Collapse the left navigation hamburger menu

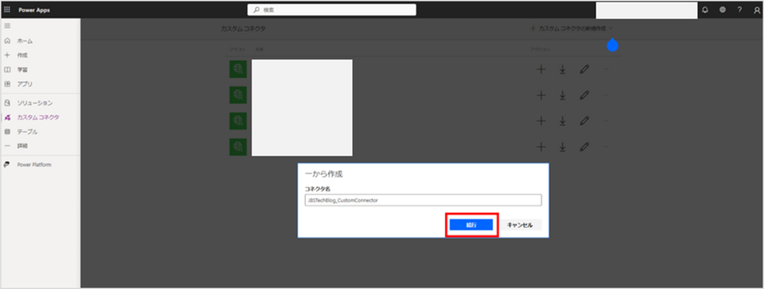pyautogui.click(x=7, y=25)
